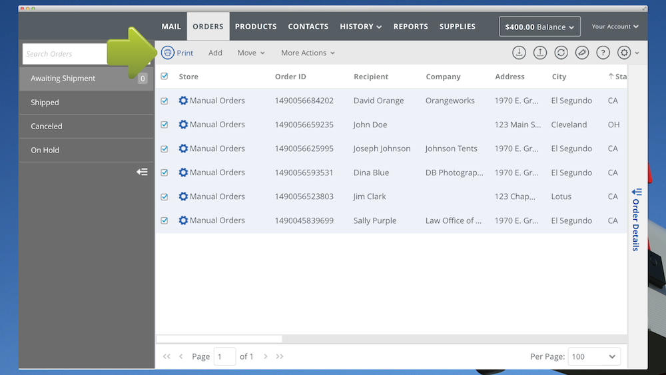Click the gear icon on David Orange's order
The height and width of the screenshot is (375, 666).
183,101
